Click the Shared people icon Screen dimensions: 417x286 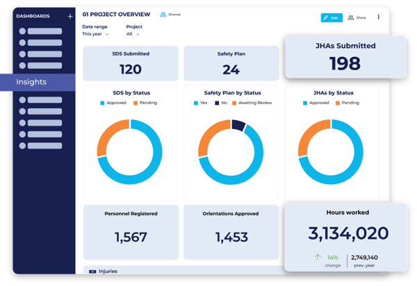(x=163, y=14)
